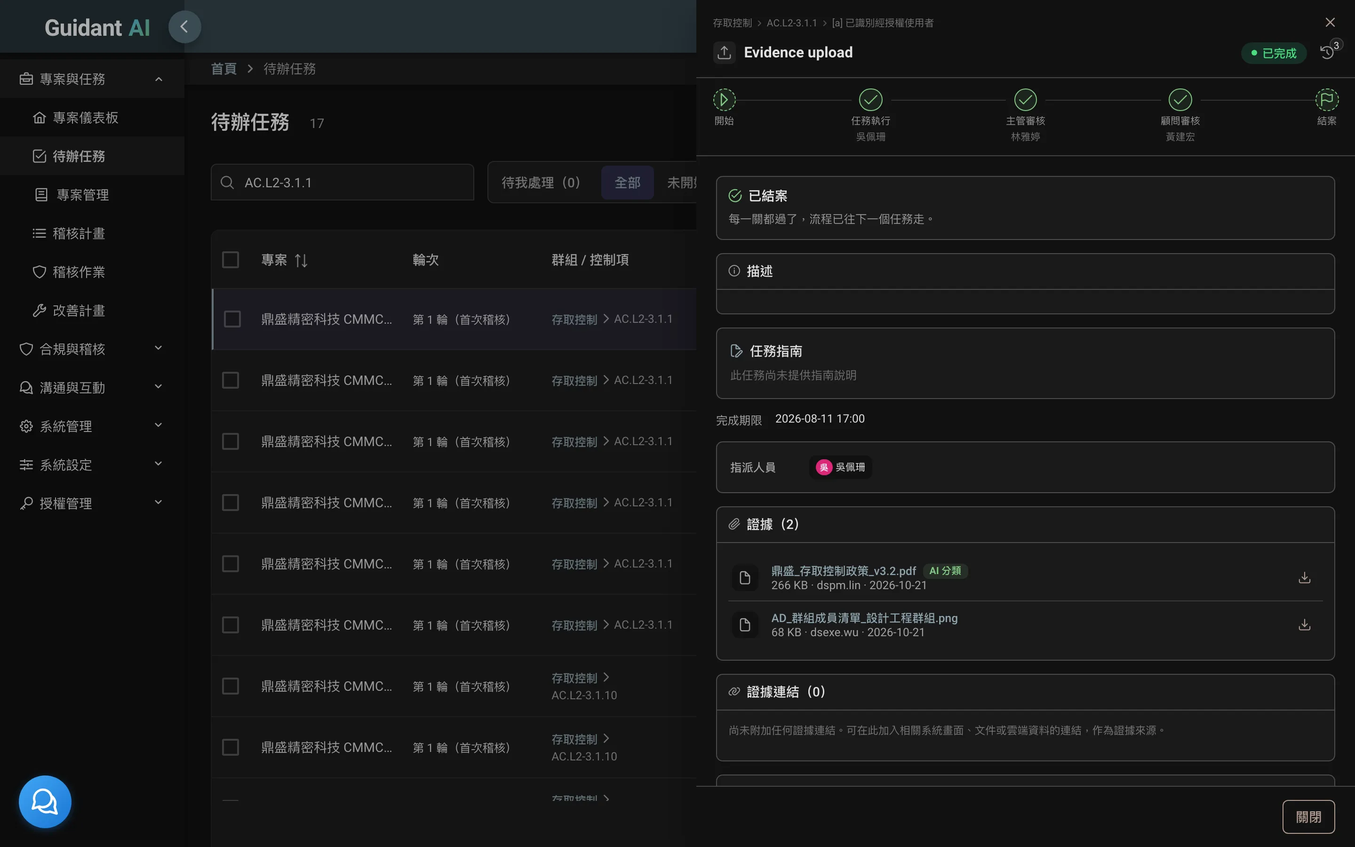The height and width of the screenshot is (847, 1355).
Task: Click the 主管審核 step checkmark icon
Action: [1025, 100]
